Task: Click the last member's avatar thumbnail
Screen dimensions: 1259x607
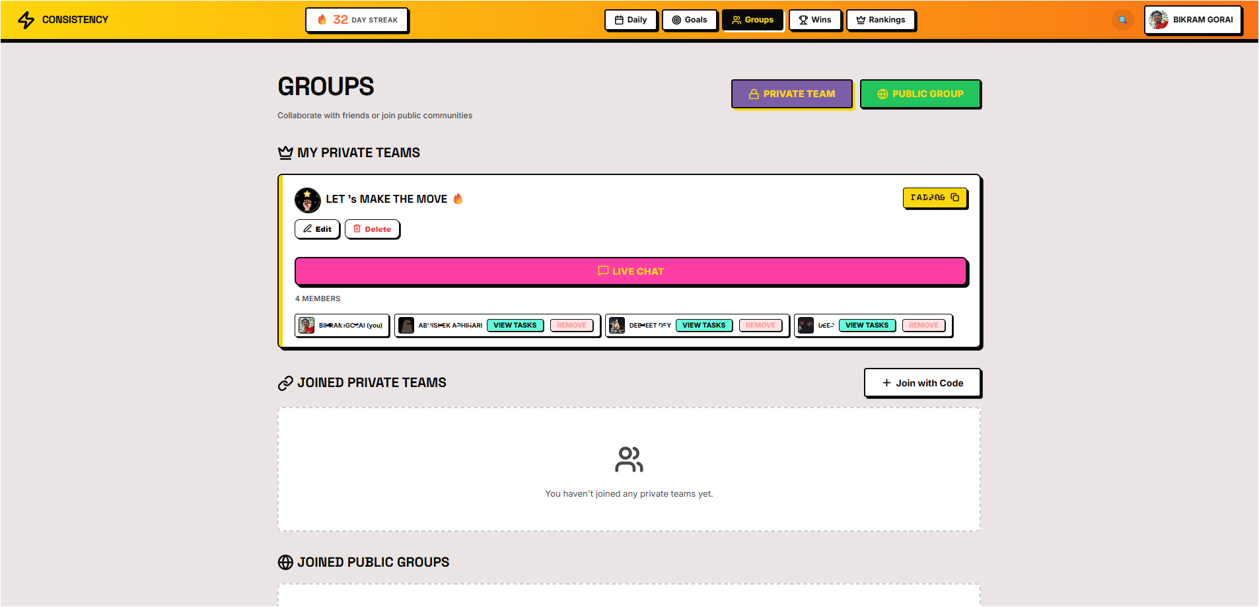Action: 806,326
